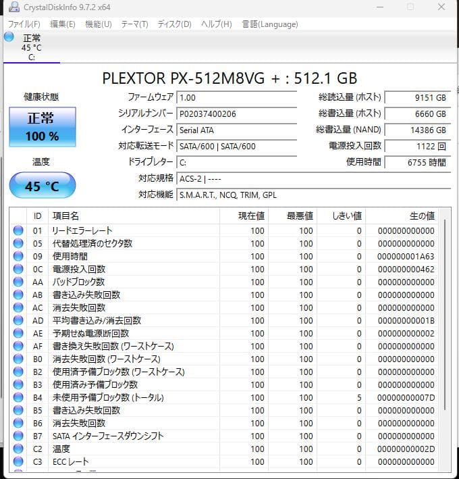Close the CrystalDiskInfo window

(x=441, y=7)
